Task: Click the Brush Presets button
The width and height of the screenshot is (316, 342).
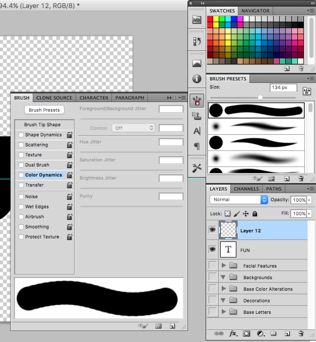Action: [x=44, y=110]
